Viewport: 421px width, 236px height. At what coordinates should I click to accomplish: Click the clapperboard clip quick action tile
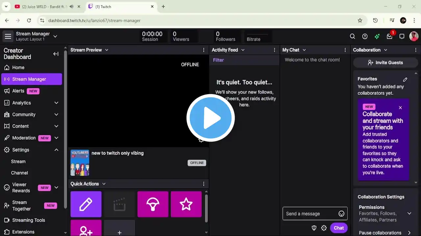pos(119,204)
